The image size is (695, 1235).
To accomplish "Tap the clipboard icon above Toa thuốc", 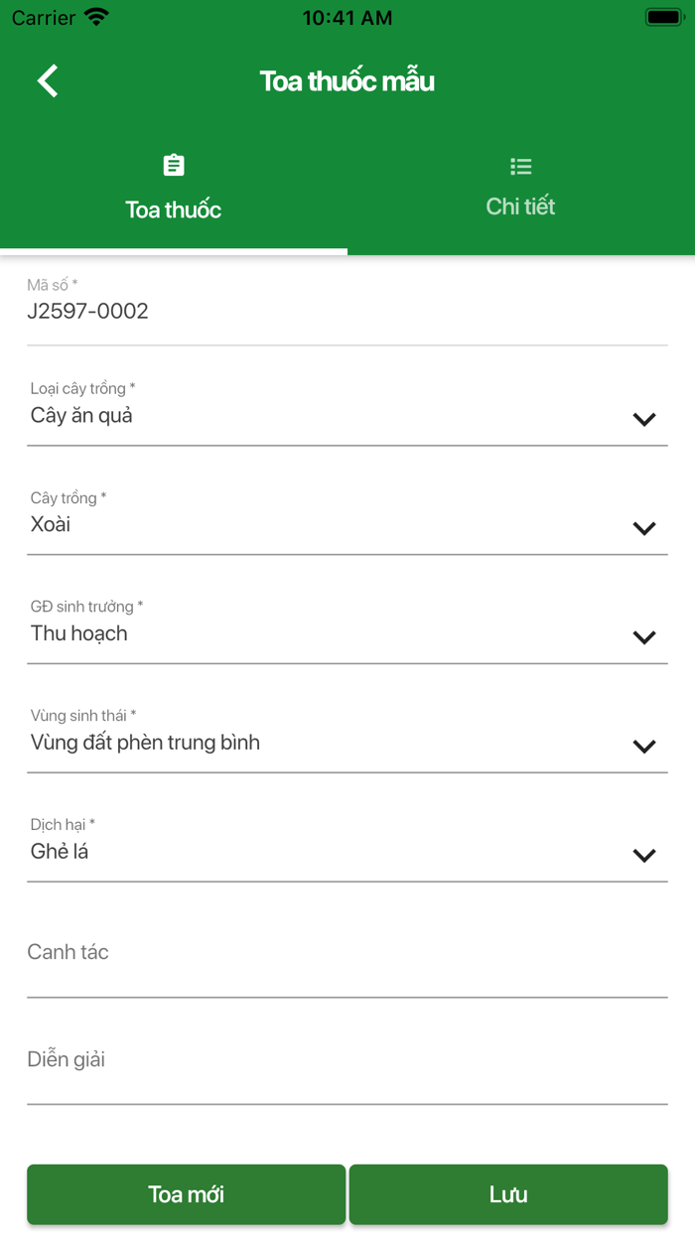I will point(174,165).
